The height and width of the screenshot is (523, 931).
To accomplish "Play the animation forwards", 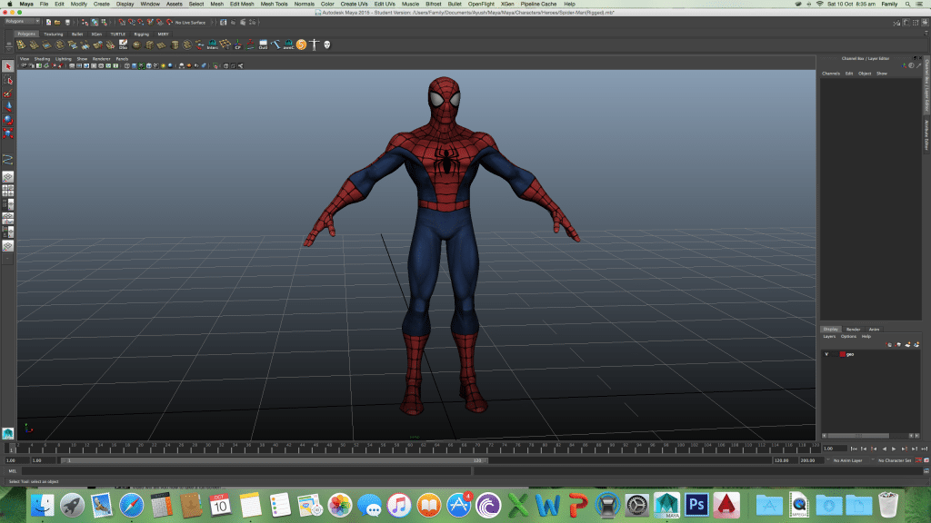I will [x=894, y=449].
